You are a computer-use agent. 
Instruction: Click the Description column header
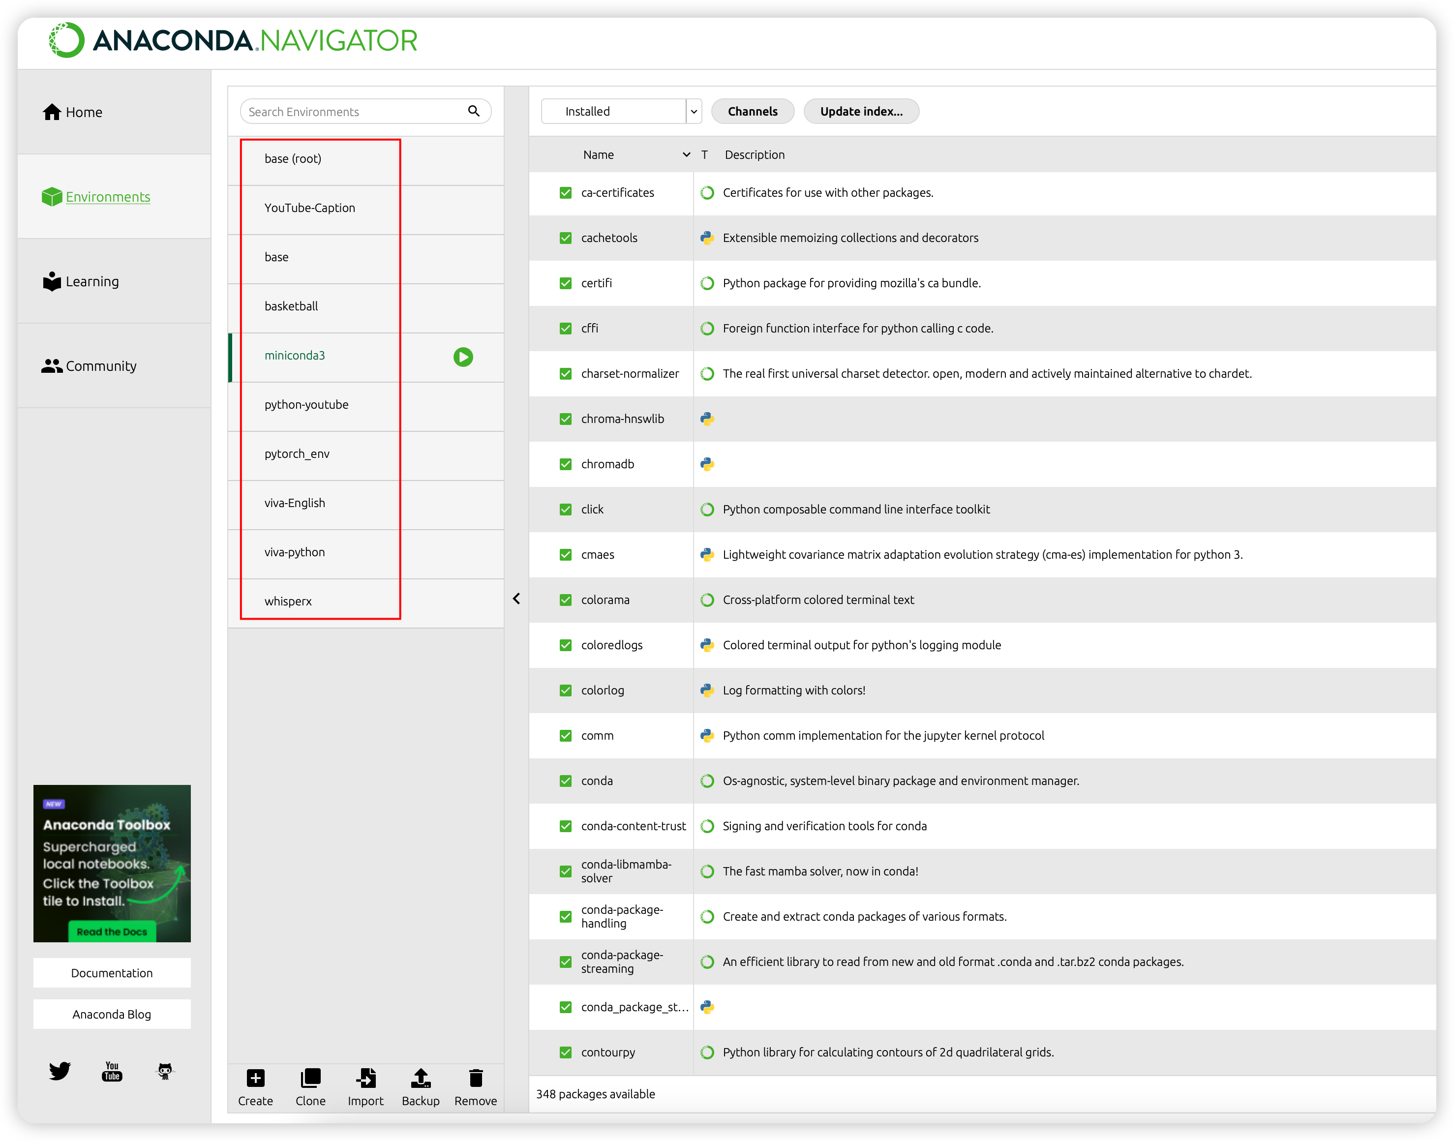pos(755,155)
